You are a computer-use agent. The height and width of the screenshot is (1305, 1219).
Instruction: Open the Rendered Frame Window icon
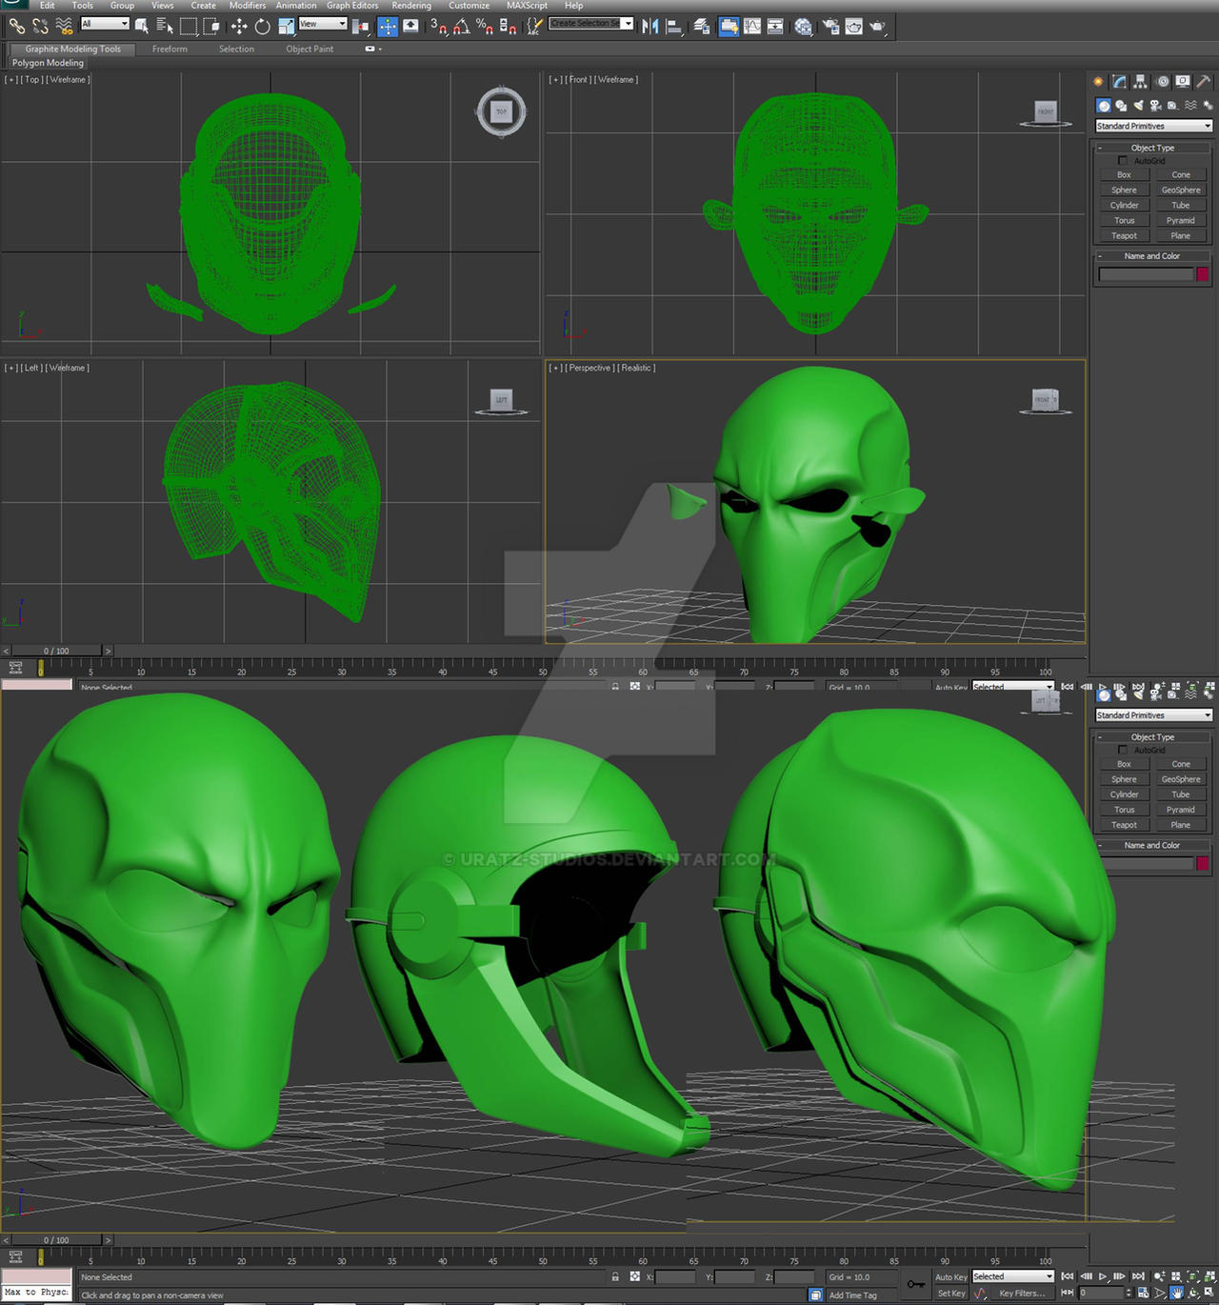(854, 26)
